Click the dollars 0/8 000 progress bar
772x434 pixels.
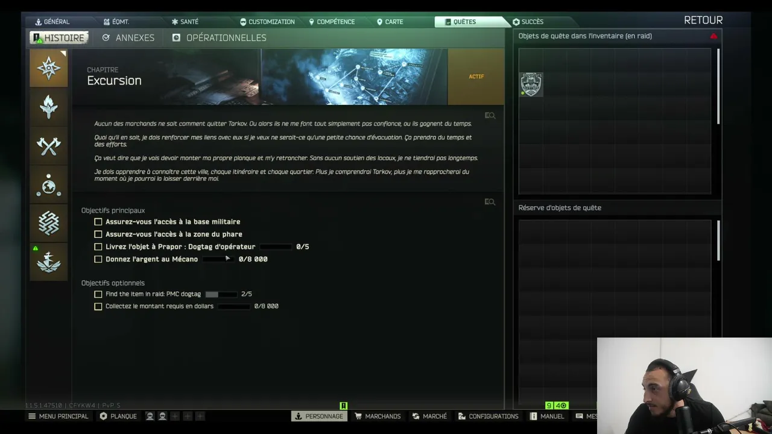234,306
